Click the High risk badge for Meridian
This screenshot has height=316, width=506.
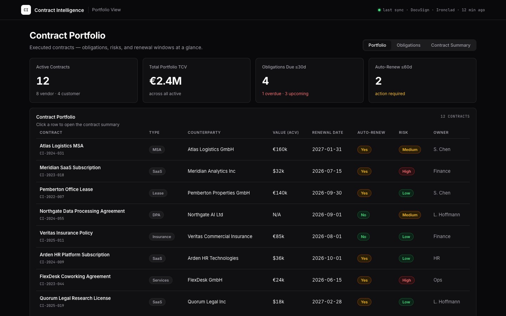tap(407, 171)
